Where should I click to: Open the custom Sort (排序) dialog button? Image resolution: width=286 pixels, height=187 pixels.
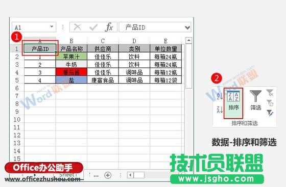(x=233, y=103)
